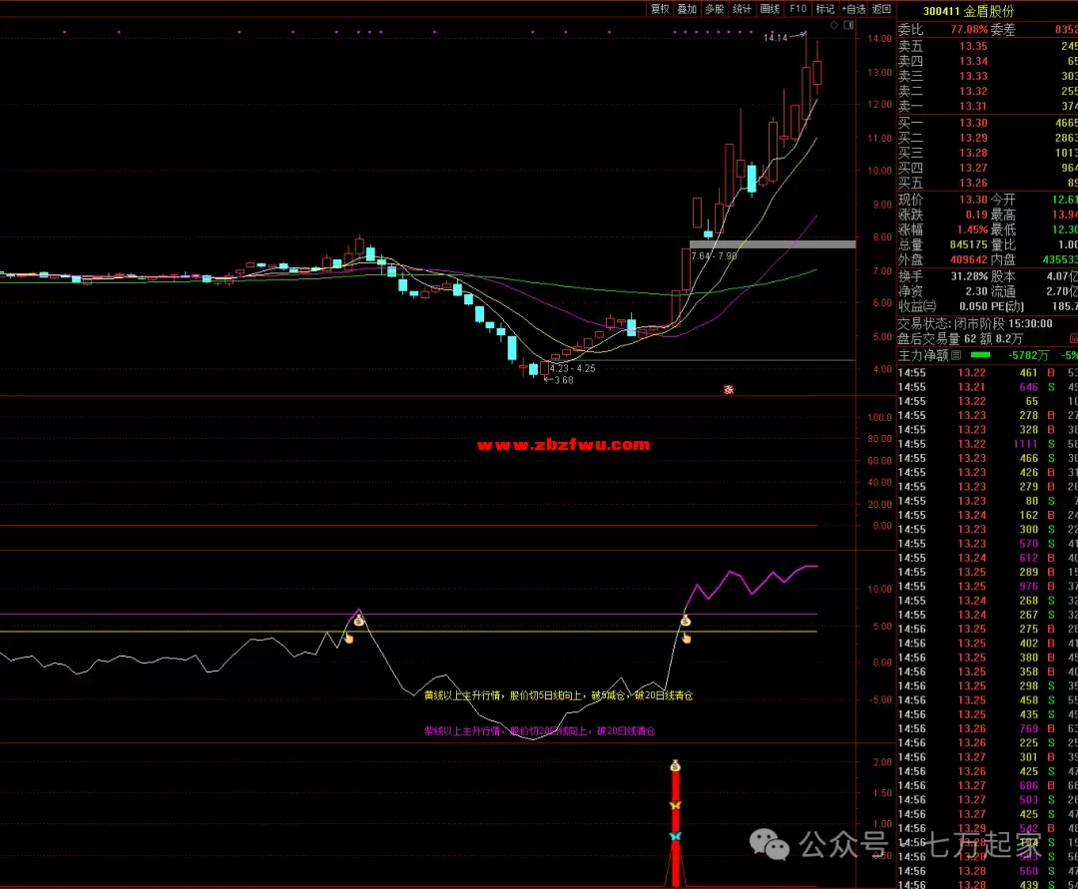Screen dimensions: 1078x889
Task: Select the 卖三 13.33 ask row
Action: (987, 76)
